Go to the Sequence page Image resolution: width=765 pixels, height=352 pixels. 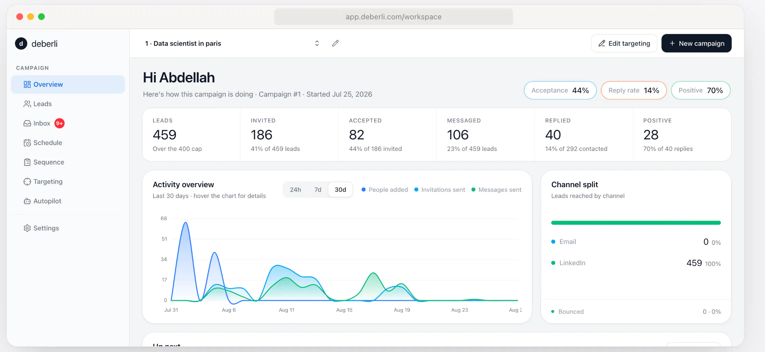click(x=68, y=162)
